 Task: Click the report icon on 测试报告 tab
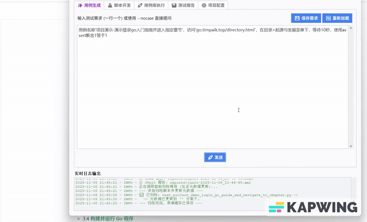pyautogui.click(x=174, y=5)
